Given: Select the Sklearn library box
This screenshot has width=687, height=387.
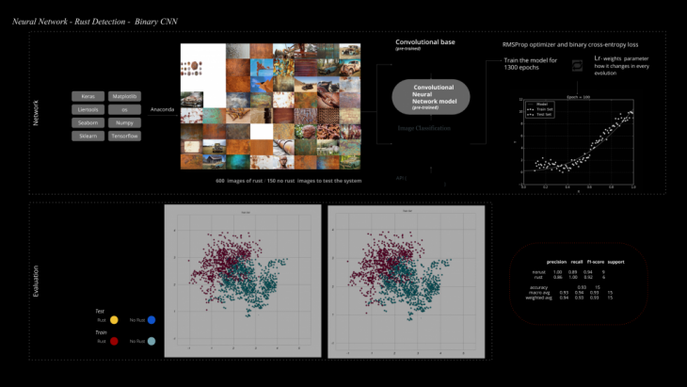Looking at the screenshot, I should [88, 136].
